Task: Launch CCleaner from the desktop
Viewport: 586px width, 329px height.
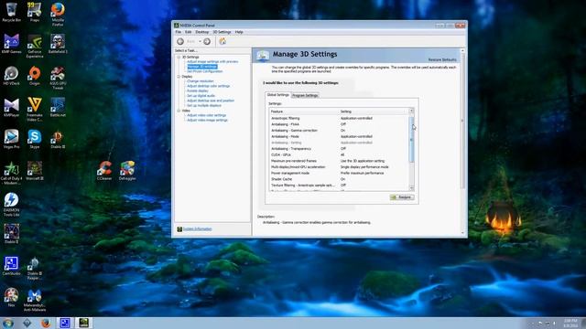Action: pyautogui.click(x=104, y=171)
